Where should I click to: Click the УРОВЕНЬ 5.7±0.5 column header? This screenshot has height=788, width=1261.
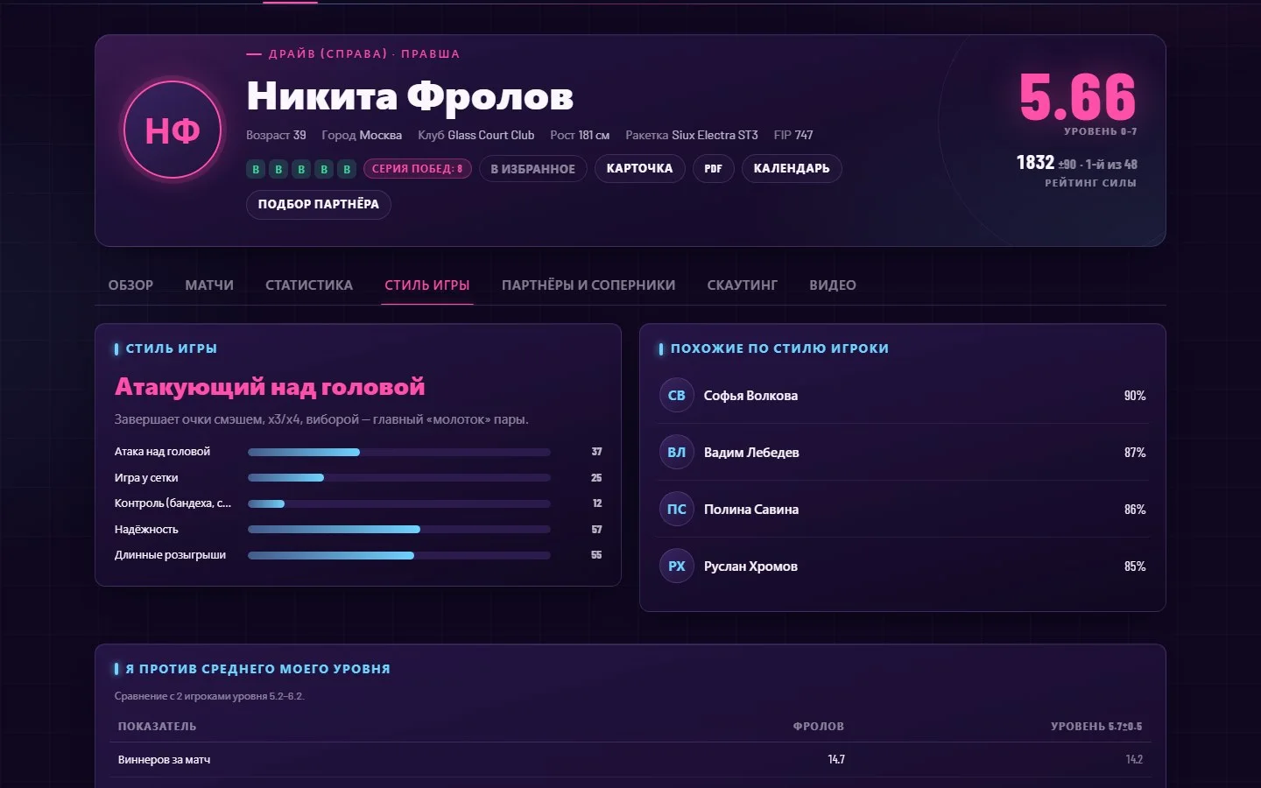tap(1096, 727)
